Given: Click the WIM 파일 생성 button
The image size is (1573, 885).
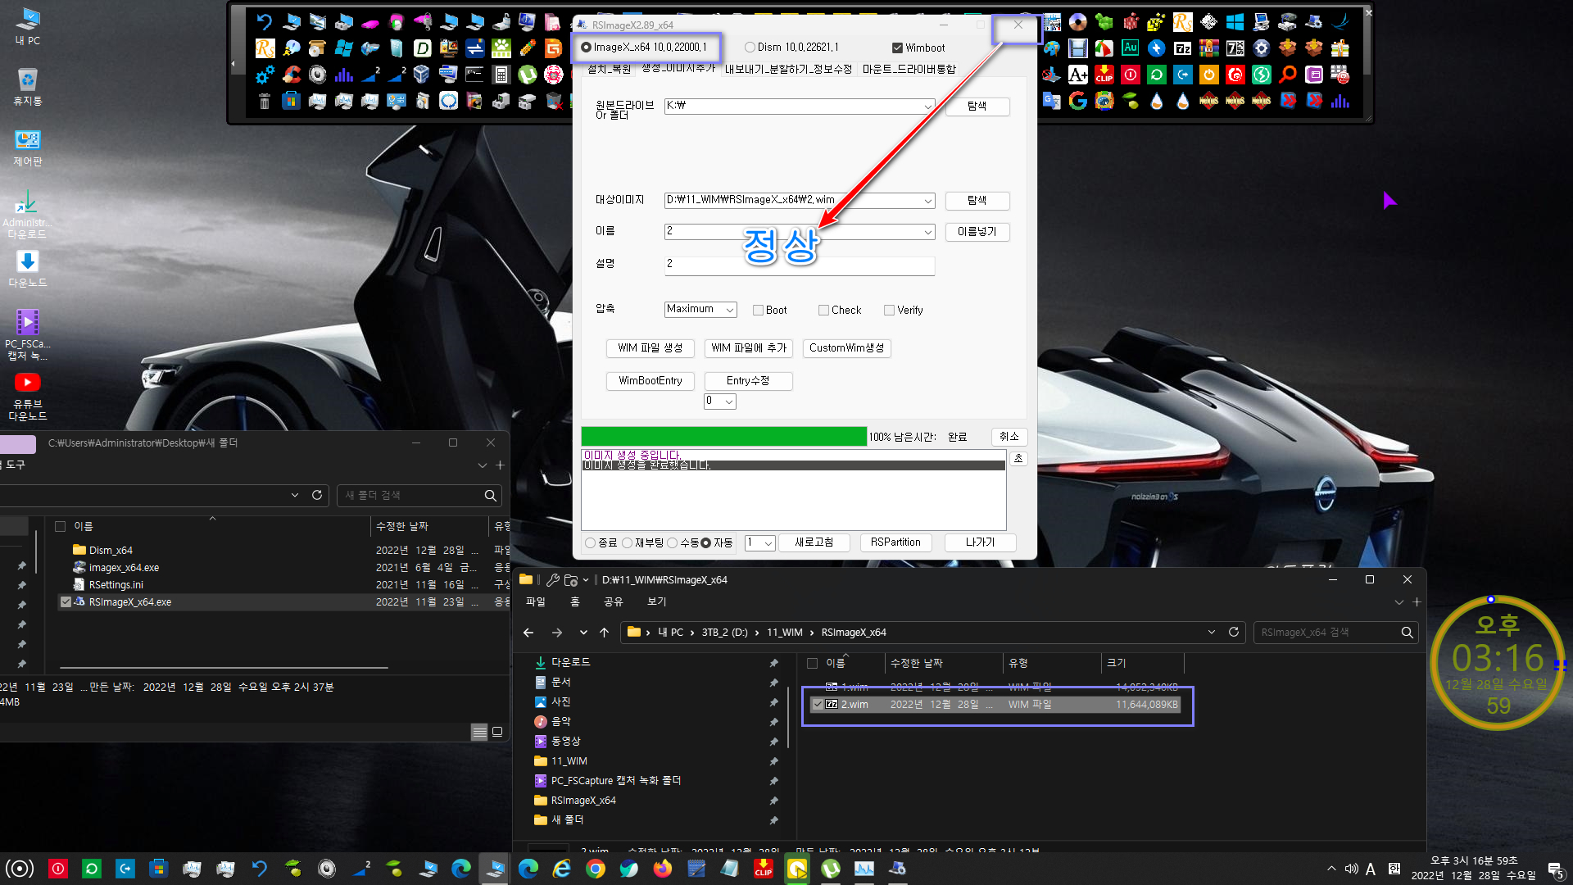Looking at the screenshot, I should (651, 348).
